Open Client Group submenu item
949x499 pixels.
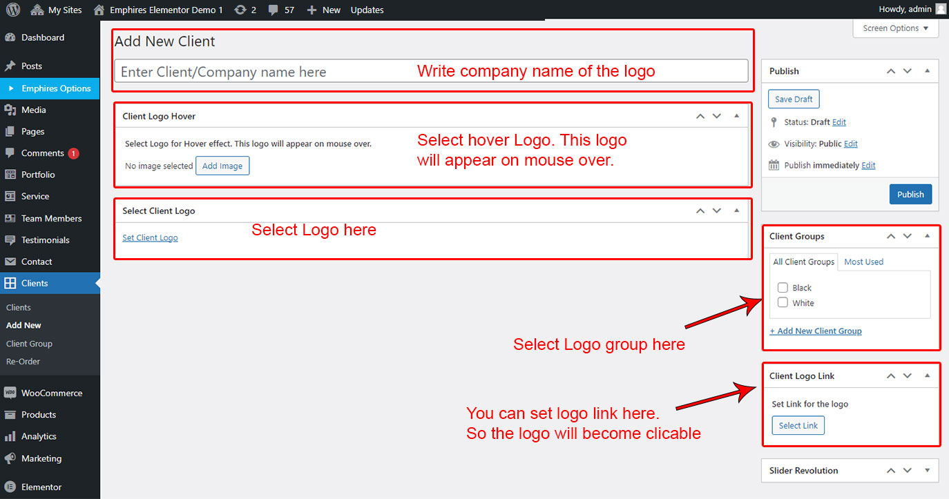pyautogui.click(x=29, y=344)
